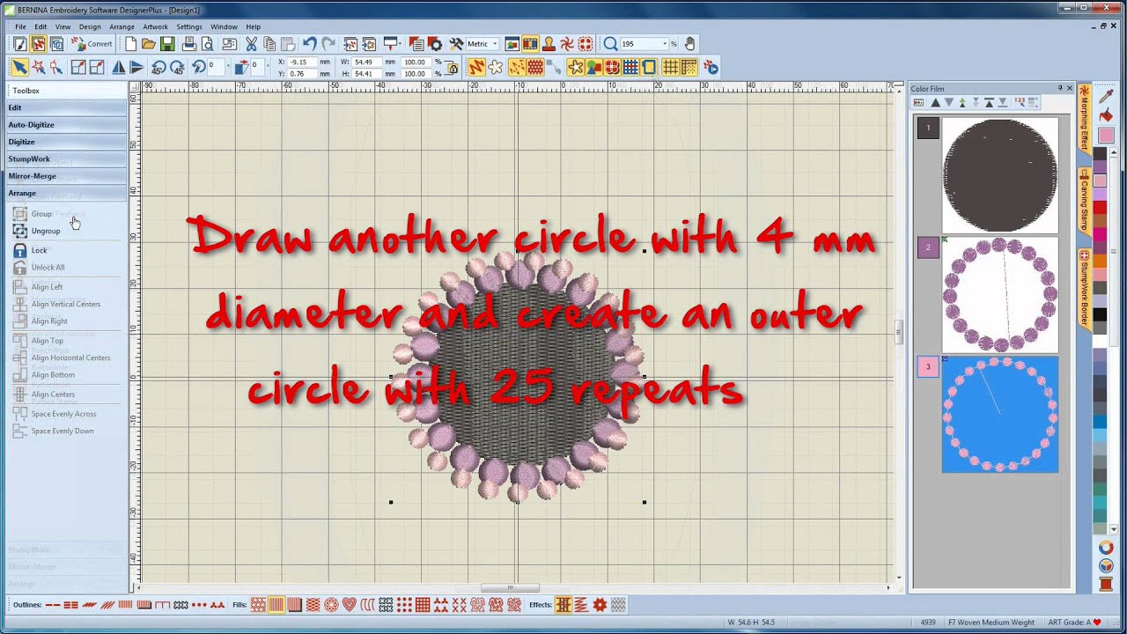Open the zoom percentage dropdown
The height and width of the screenshot is (634, 1127).
click(x=666, y=44)
